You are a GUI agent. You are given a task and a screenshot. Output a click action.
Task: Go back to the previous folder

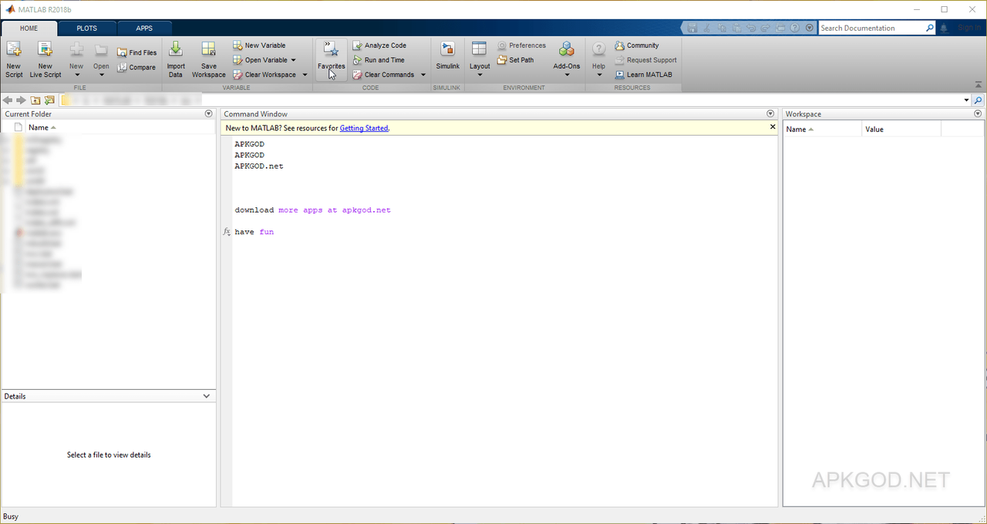[8, 100]
